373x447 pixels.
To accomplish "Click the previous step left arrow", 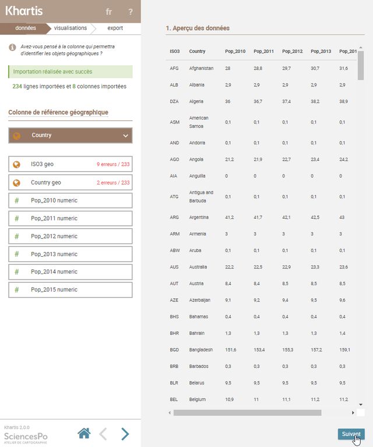I will point(103,434).
